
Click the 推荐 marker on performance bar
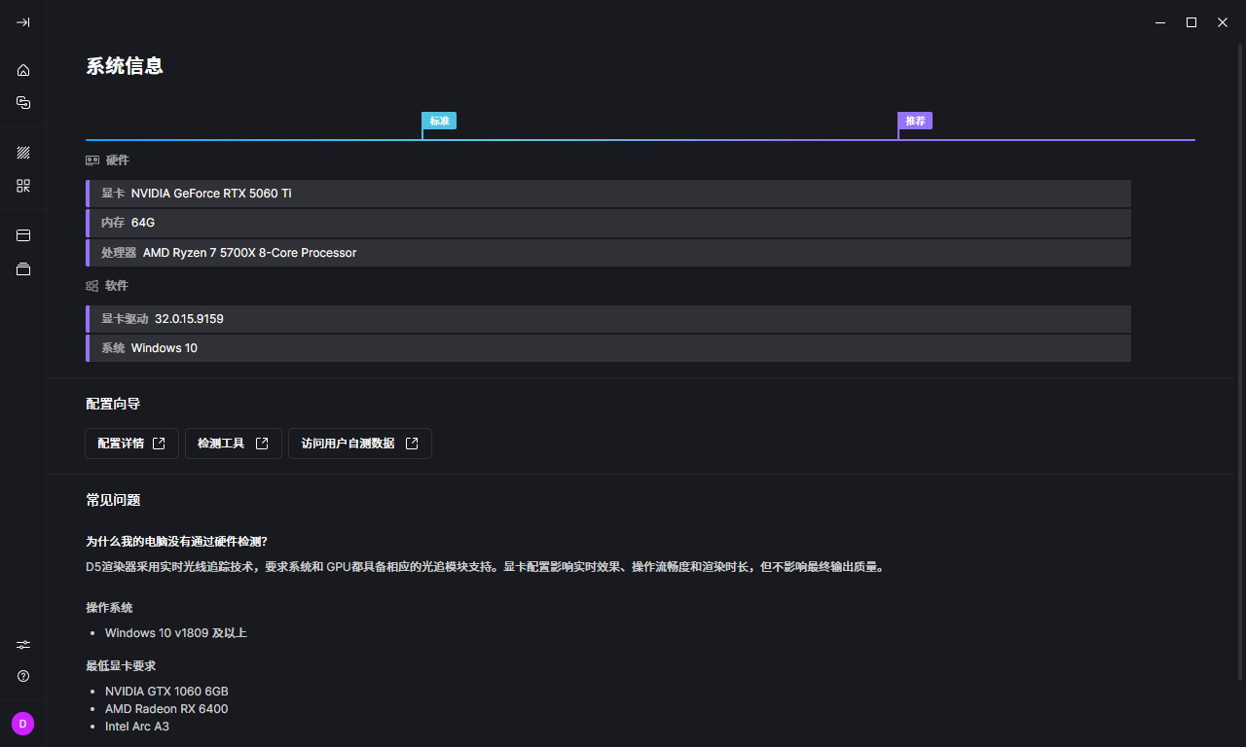[915, 121]
